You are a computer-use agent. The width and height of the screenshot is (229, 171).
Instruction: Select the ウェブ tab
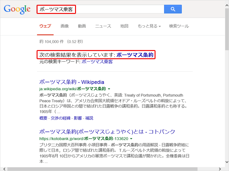point(45,26)
